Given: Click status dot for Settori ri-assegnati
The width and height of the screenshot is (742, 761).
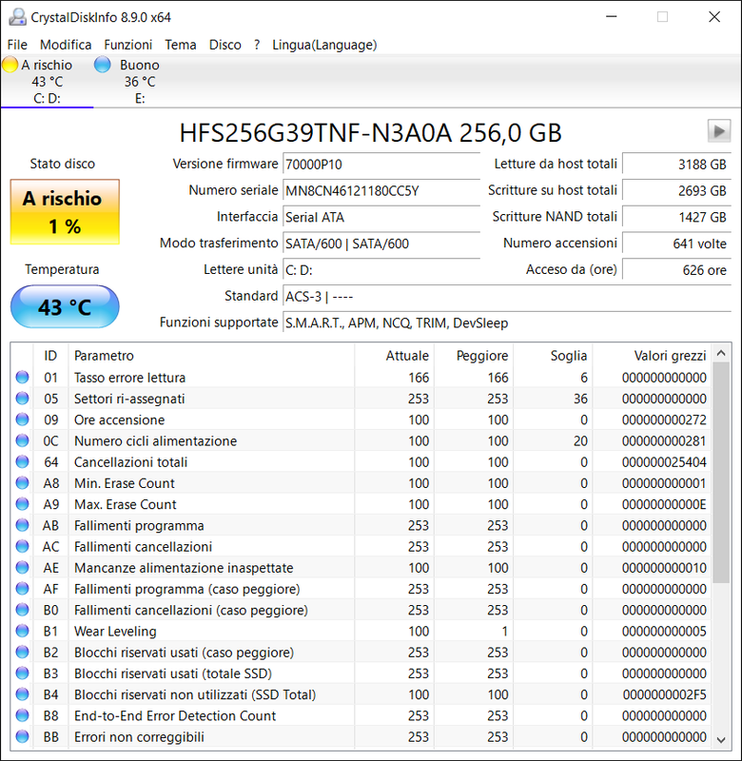Looking at the screenshot, I should point(22,399).
